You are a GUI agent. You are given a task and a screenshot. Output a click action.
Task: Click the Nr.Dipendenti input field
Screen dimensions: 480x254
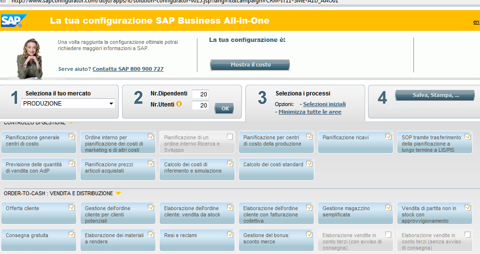(200, 94)
